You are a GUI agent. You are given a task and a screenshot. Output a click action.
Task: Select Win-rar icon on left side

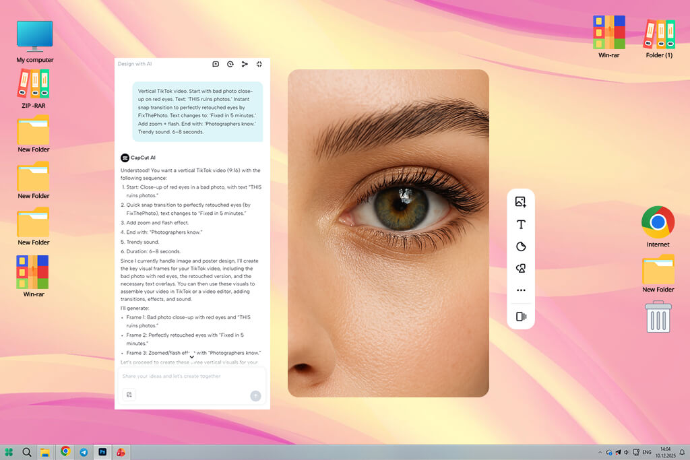point(34,277)
